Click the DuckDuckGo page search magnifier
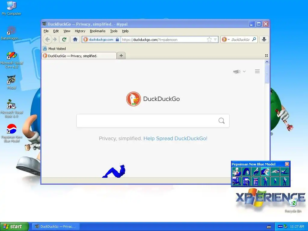This screenshot has width=308, height=231. coord(221,121)
